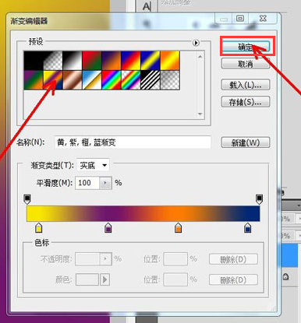Image resolution: width=301 pixels, height=323 pixels.
Task: Open the smoothness value slider arrow
Action: 105,183
